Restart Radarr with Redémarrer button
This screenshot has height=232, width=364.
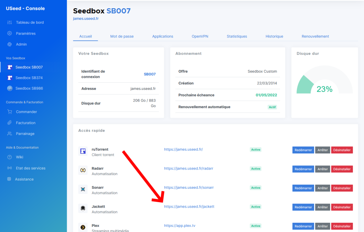coord(303,169)
